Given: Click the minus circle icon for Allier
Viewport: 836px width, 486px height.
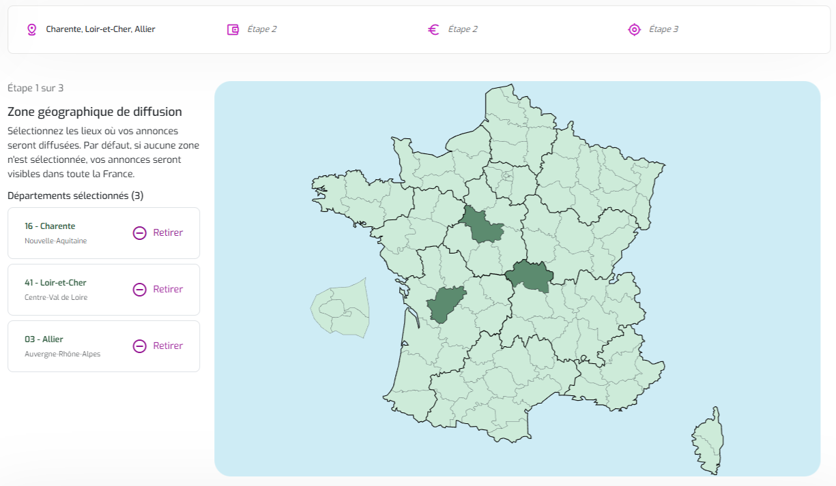Looking at the screenshot, I should tap(139, 346).
